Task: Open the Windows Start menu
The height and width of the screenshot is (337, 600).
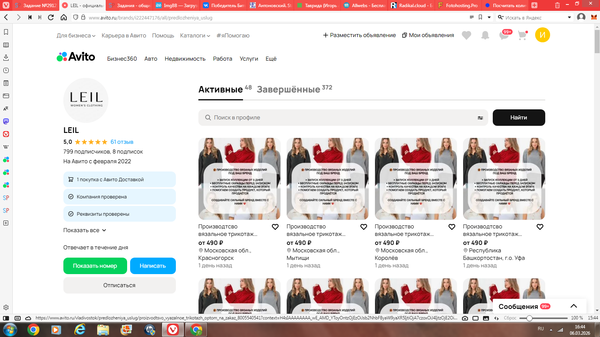Action: (10, 330)
